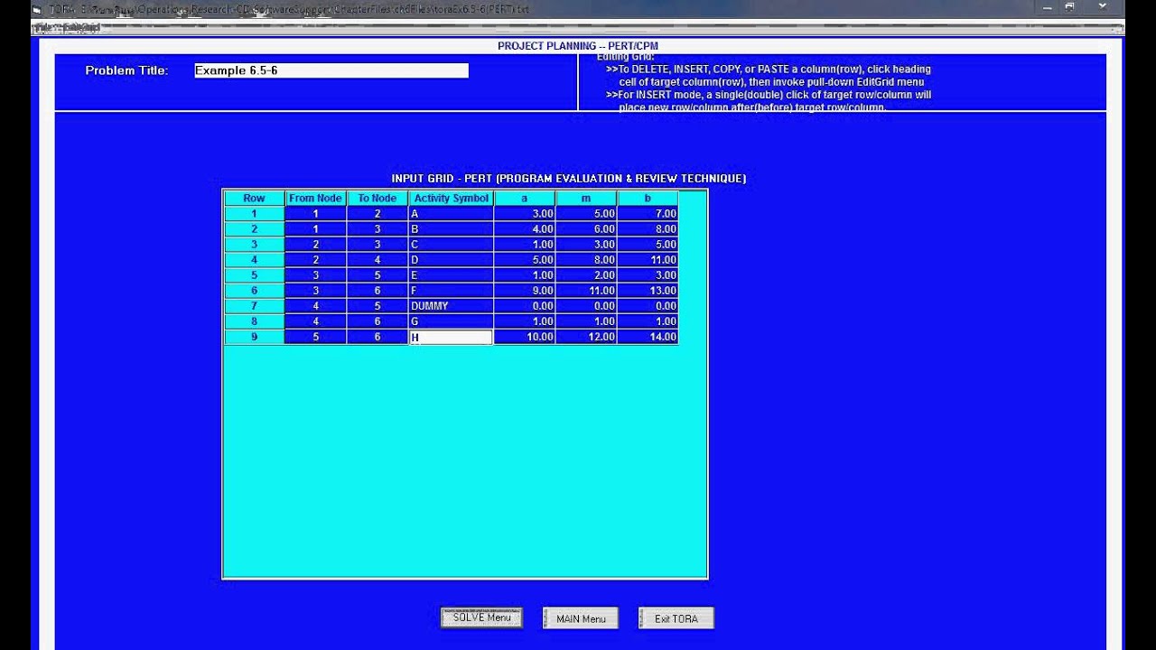Select the 'a' value 3.00 in activity A row
Screen dimensions: 1156x650
tap(525, 214)
